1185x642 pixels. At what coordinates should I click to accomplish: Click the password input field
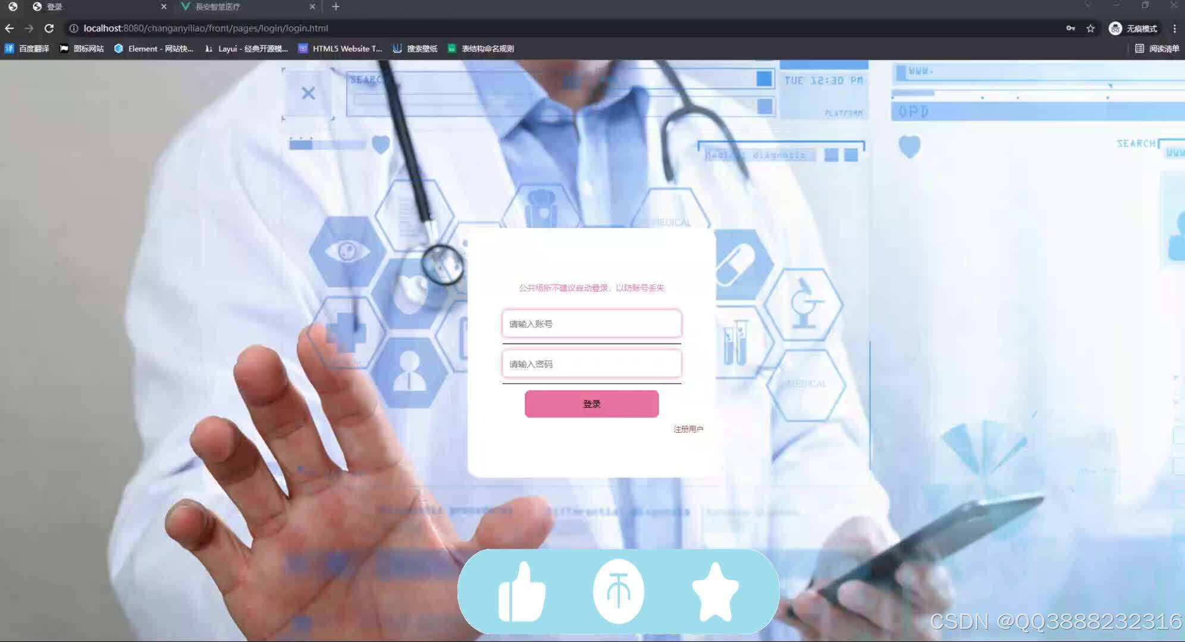(591, 364)
